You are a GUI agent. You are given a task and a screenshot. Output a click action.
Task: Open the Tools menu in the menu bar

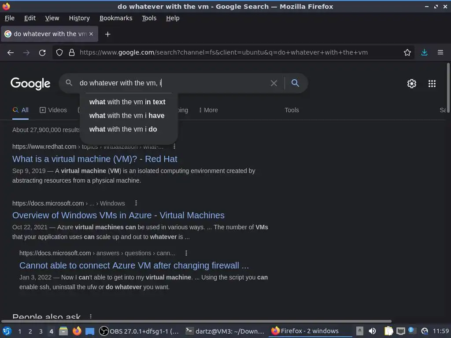(149, 18)
